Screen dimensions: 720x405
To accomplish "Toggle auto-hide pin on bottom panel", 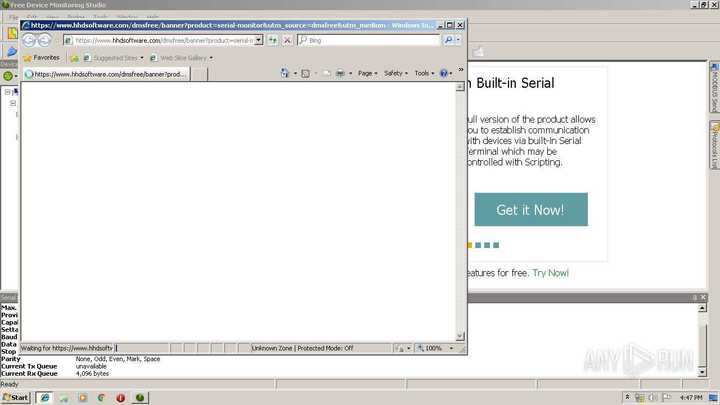I will point(695,298).
